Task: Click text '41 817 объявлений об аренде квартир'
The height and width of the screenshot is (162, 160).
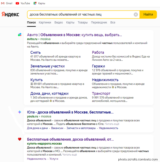Action: (x=54, y=56)
